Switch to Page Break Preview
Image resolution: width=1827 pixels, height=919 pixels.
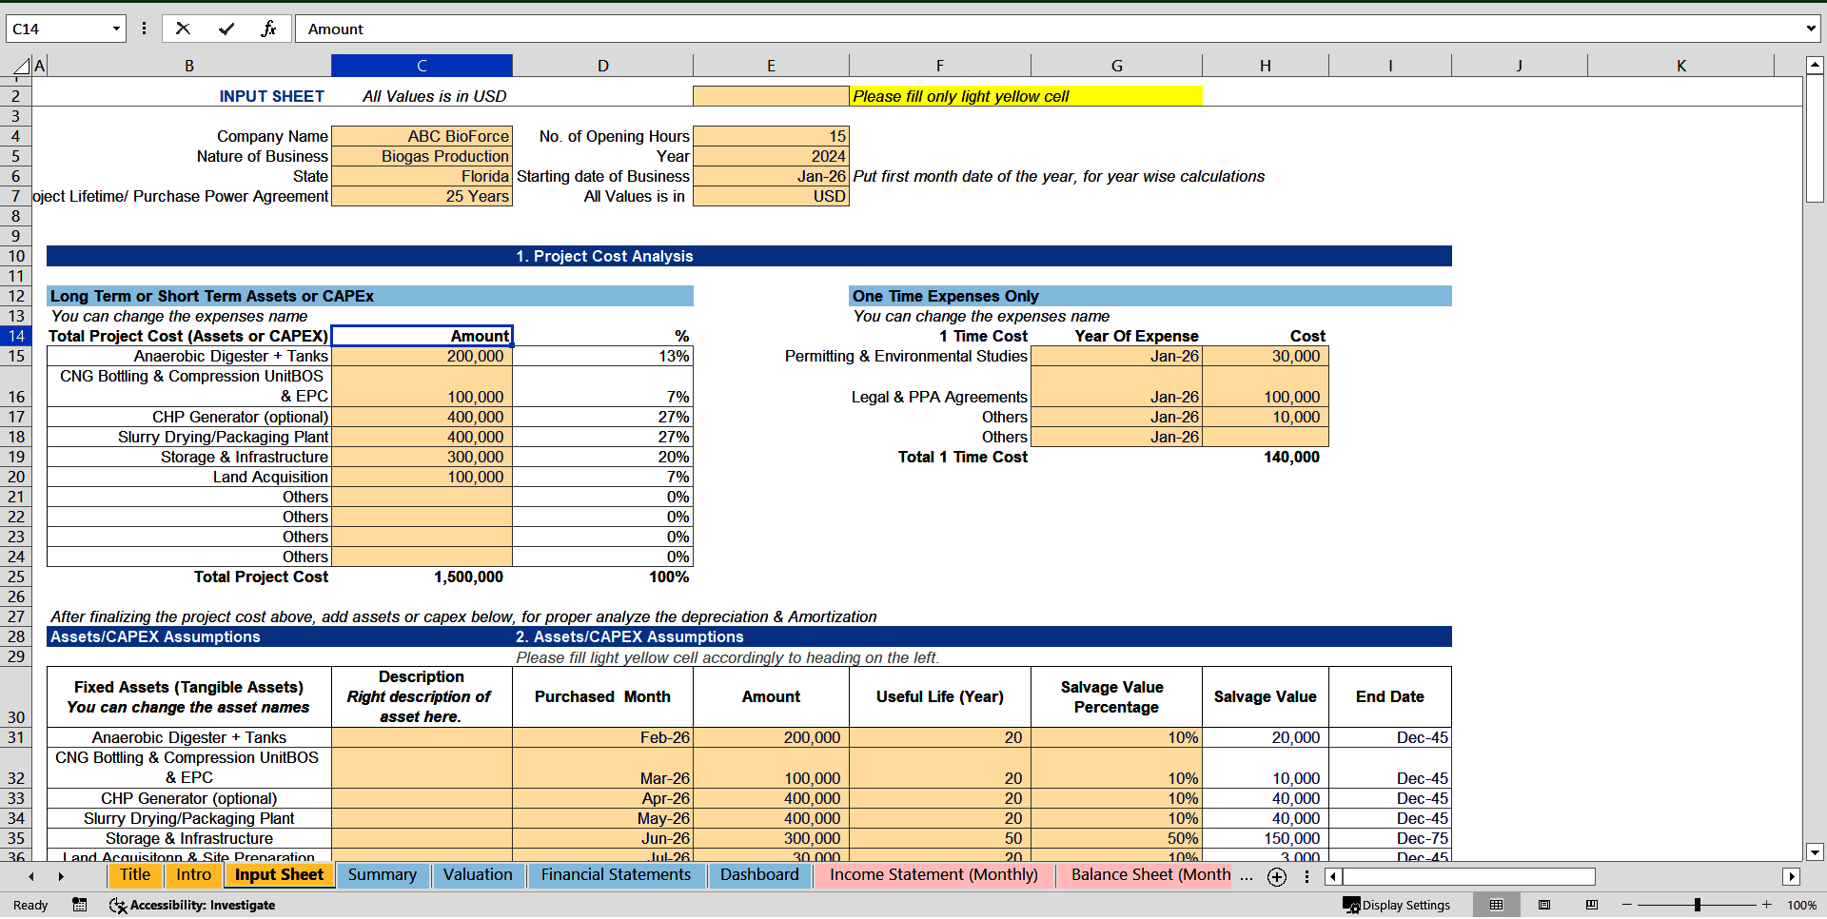(x=1592, y=905)
